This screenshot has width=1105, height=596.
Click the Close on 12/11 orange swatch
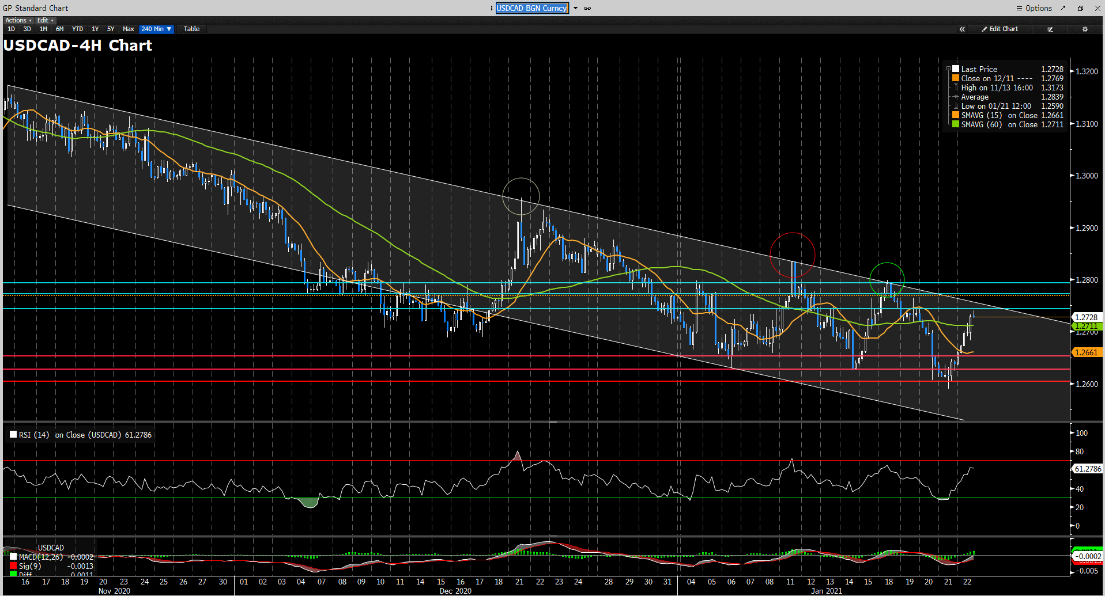(x=956, y=78)
